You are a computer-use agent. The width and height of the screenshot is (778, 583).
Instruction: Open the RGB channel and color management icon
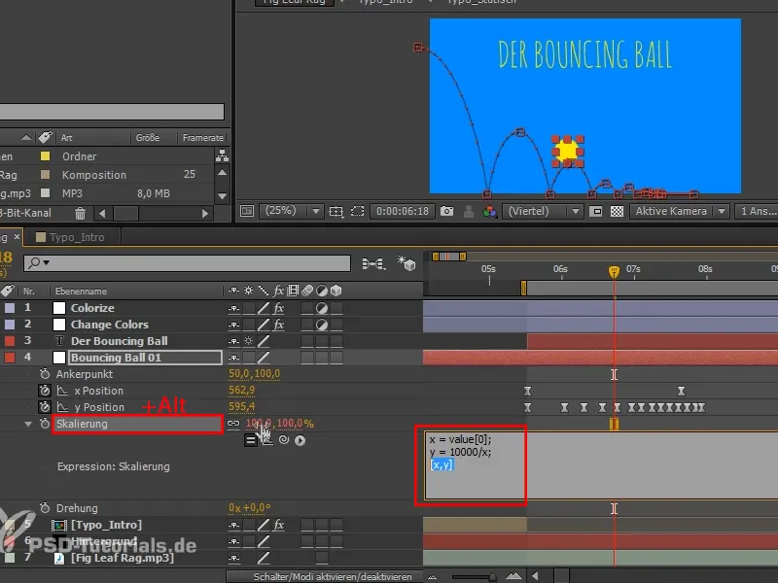click(490, 211)
